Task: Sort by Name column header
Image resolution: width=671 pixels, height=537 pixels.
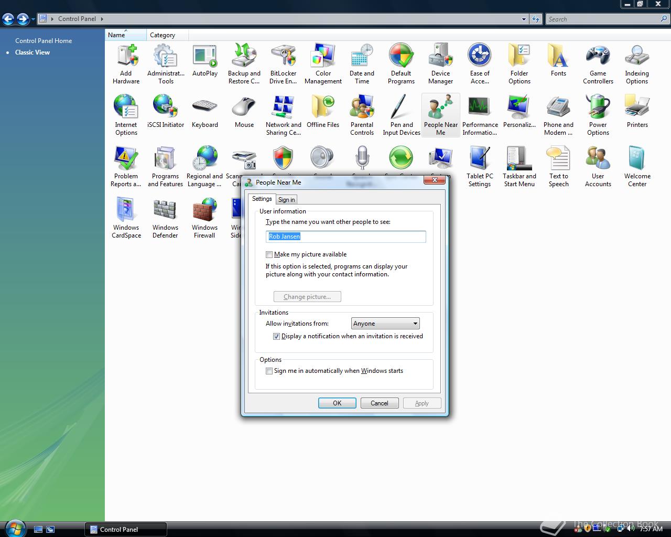Action: 126,35
